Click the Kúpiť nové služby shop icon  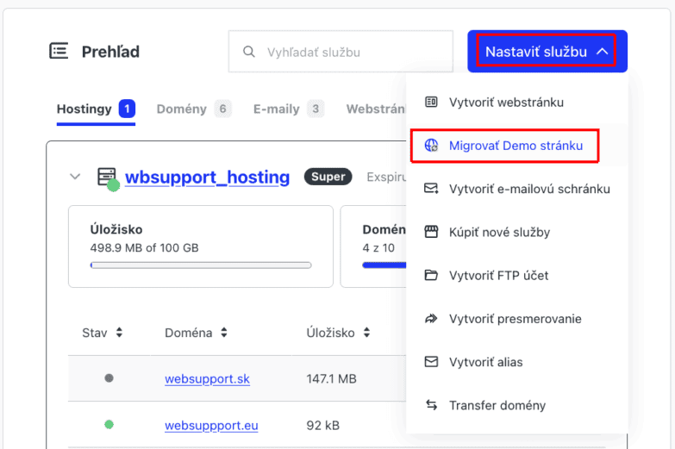[x=431, y=232]
